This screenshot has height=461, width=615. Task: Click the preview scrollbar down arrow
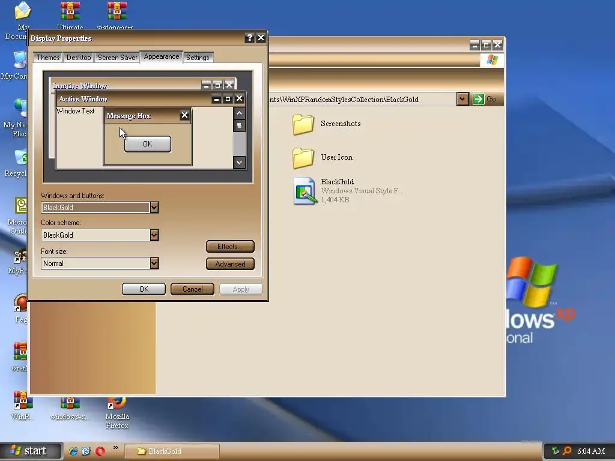point(239,162)
